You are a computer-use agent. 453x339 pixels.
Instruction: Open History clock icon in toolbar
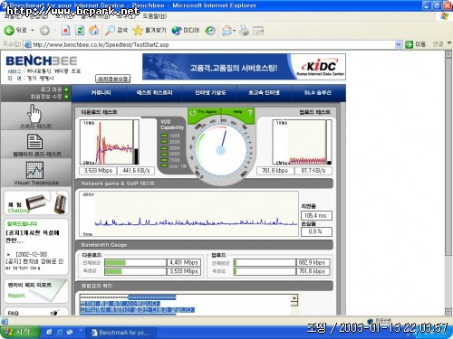tap(210, 30)
